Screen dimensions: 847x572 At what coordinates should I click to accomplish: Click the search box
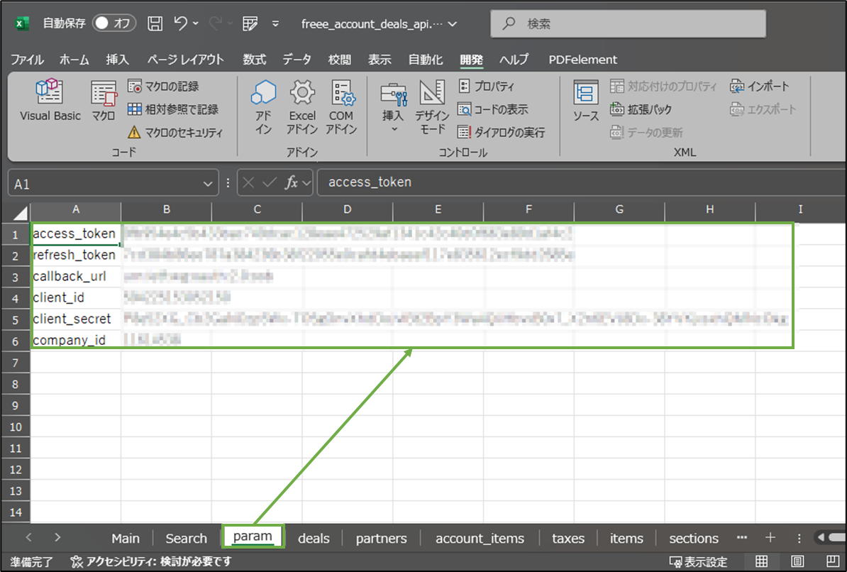628,24
